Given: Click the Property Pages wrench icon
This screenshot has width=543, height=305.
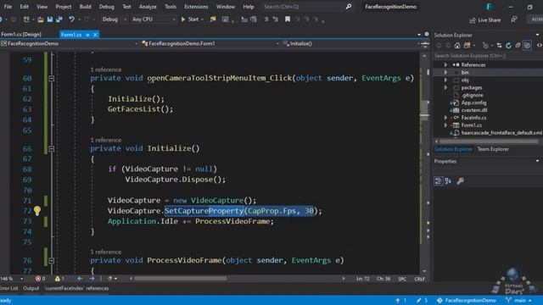Looking at the screenshot, I should 460,180.
